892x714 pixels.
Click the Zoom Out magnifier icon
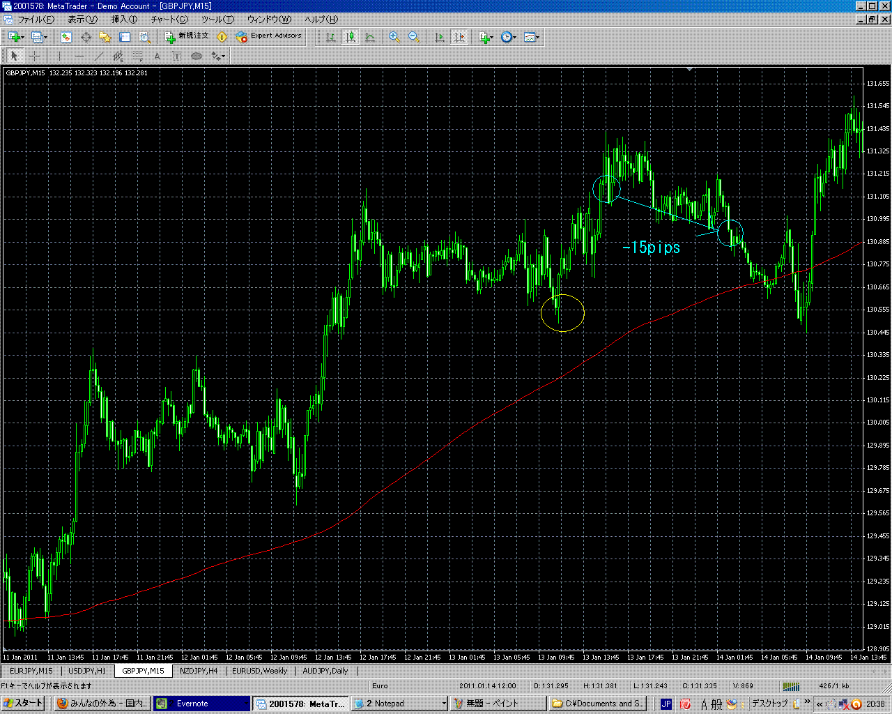coord(414,37)
